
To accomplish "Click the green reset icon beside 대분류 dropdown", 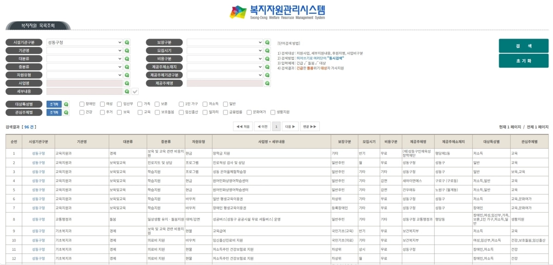I will point(127,59).
